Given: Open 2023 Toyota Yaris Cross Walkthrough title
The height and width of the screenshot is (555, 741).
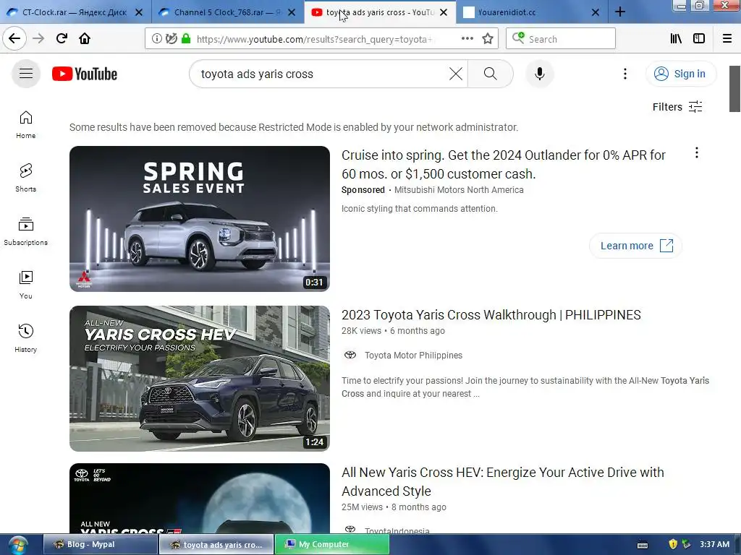Looking at the screenshot, I should point(491,315).
